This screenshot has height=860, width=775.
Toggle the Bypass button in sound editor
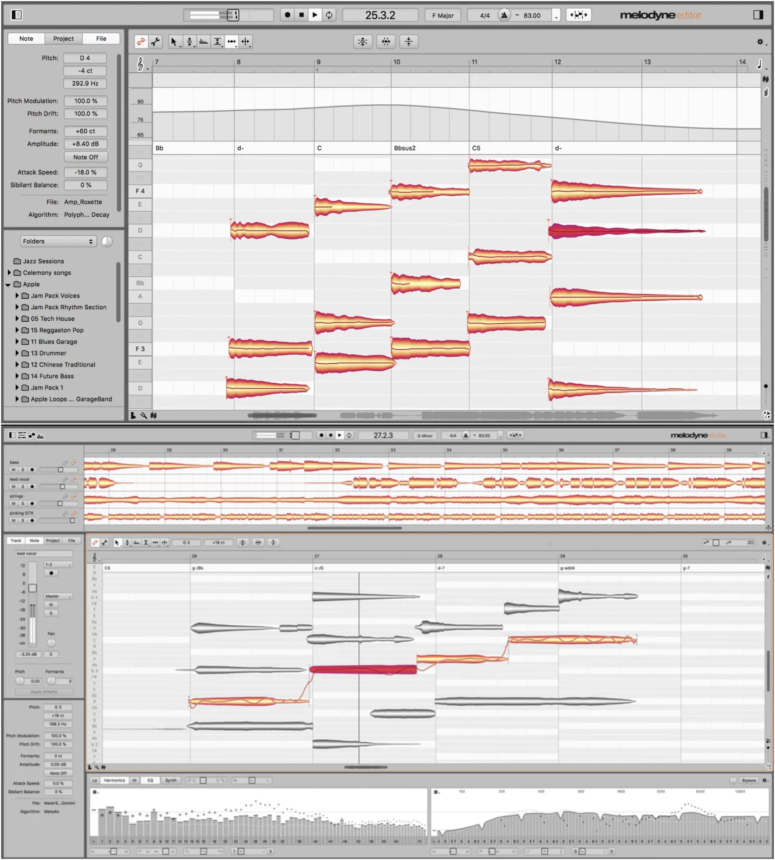[749, 780]
